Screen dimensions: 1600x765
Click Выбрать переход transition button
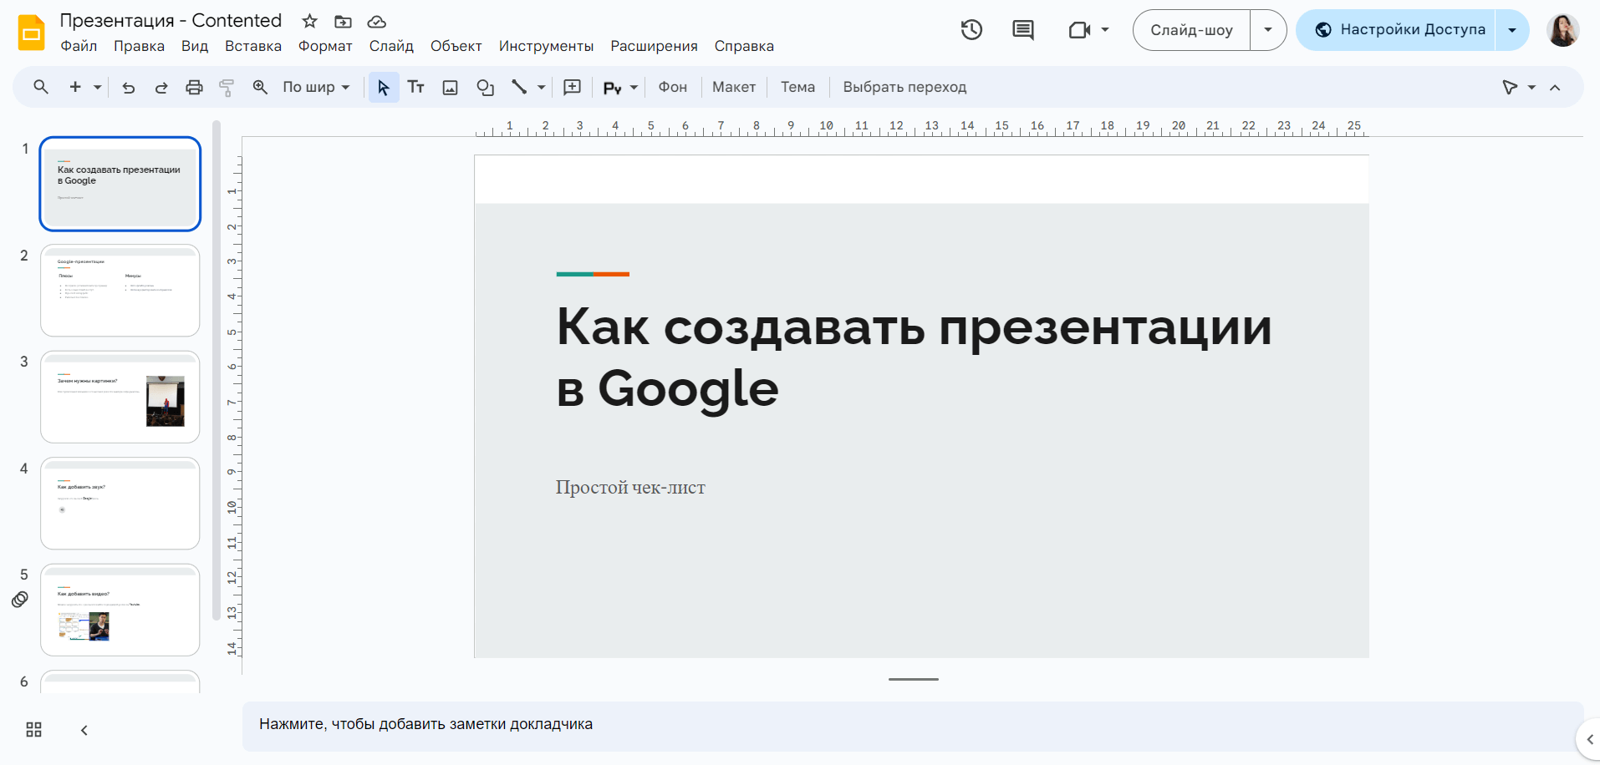click(x=904, y=87)
